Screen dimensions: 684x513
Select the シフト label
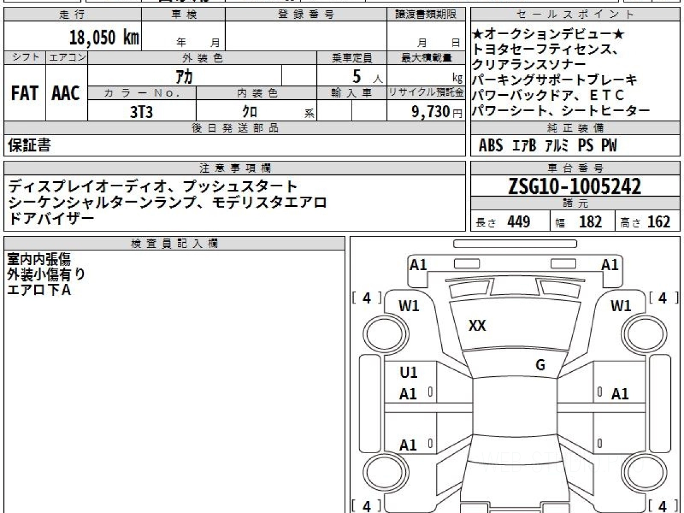[25, 58]
